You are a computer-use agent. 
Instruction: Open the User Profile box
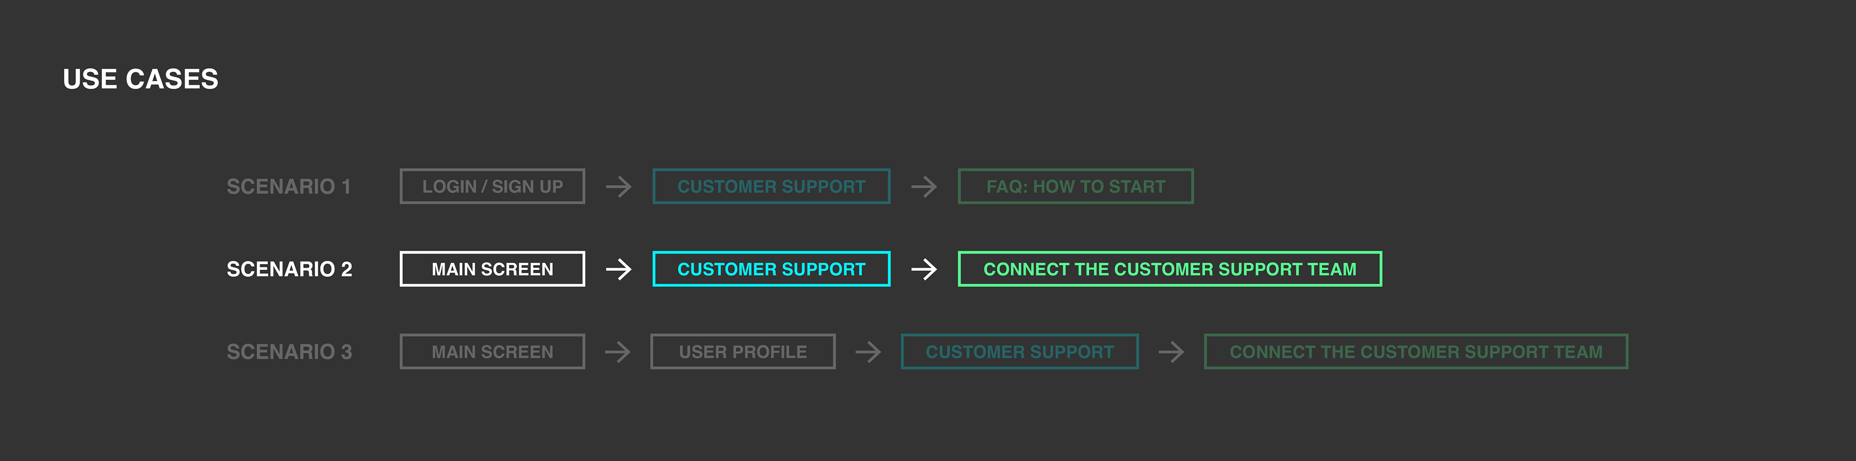[743, 352]
